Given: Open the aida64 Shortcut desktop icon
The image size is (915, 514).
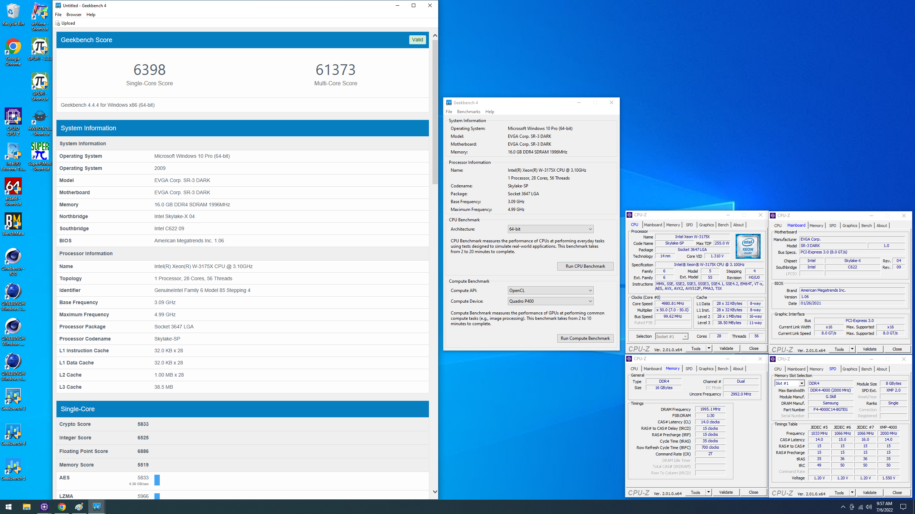Looking at the screenshot, I should (x=13, y=192).
